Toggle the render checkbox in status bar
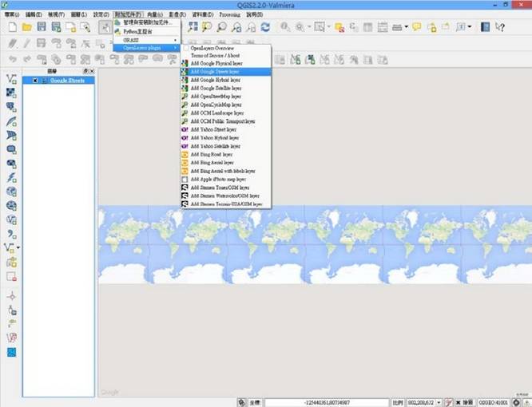This screenshot has width=532, height=407. [x=458, y=402]
